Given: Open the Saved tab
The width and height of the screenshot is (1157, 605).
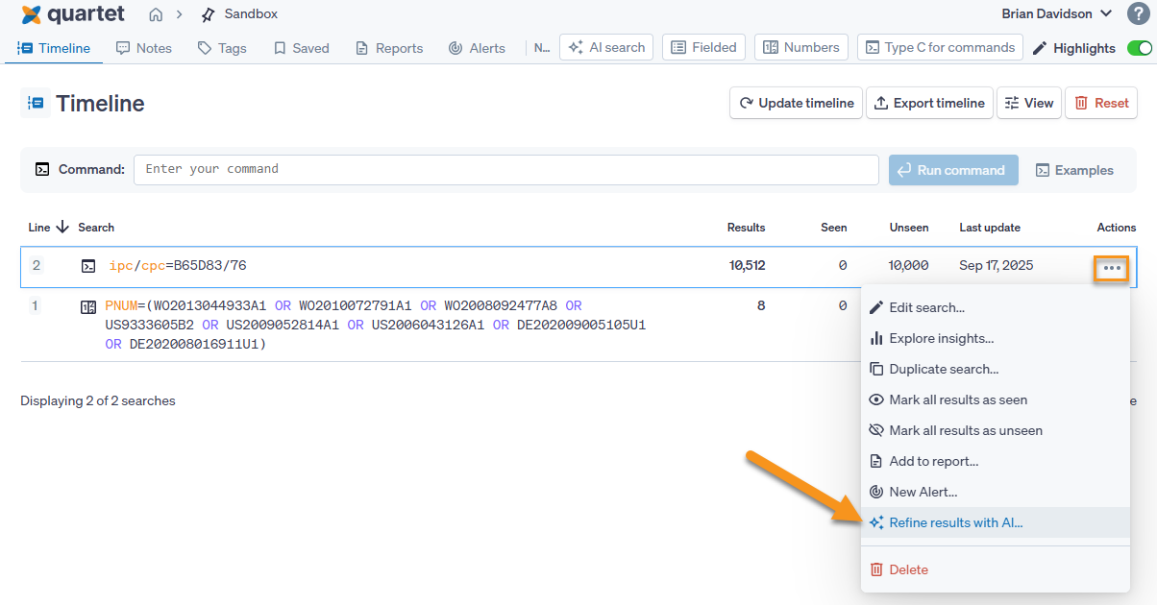Looking at the screenshot, I should tap(301, 48).
